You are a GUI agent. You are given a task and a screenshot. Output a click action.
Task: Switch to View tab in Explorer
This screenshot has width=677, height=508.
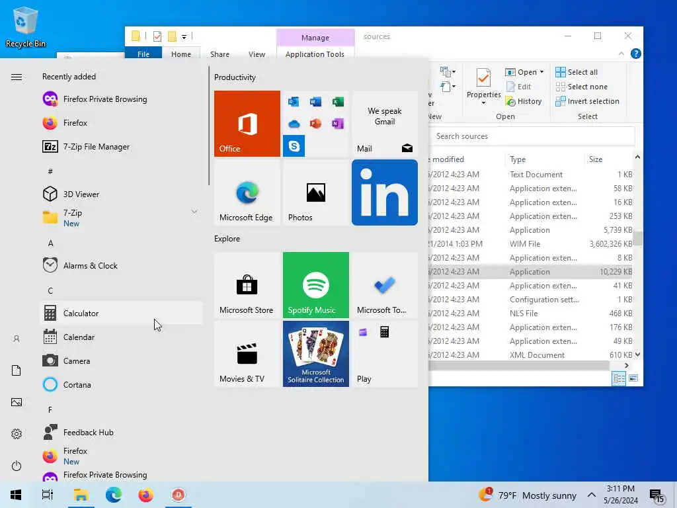(257, 54)
